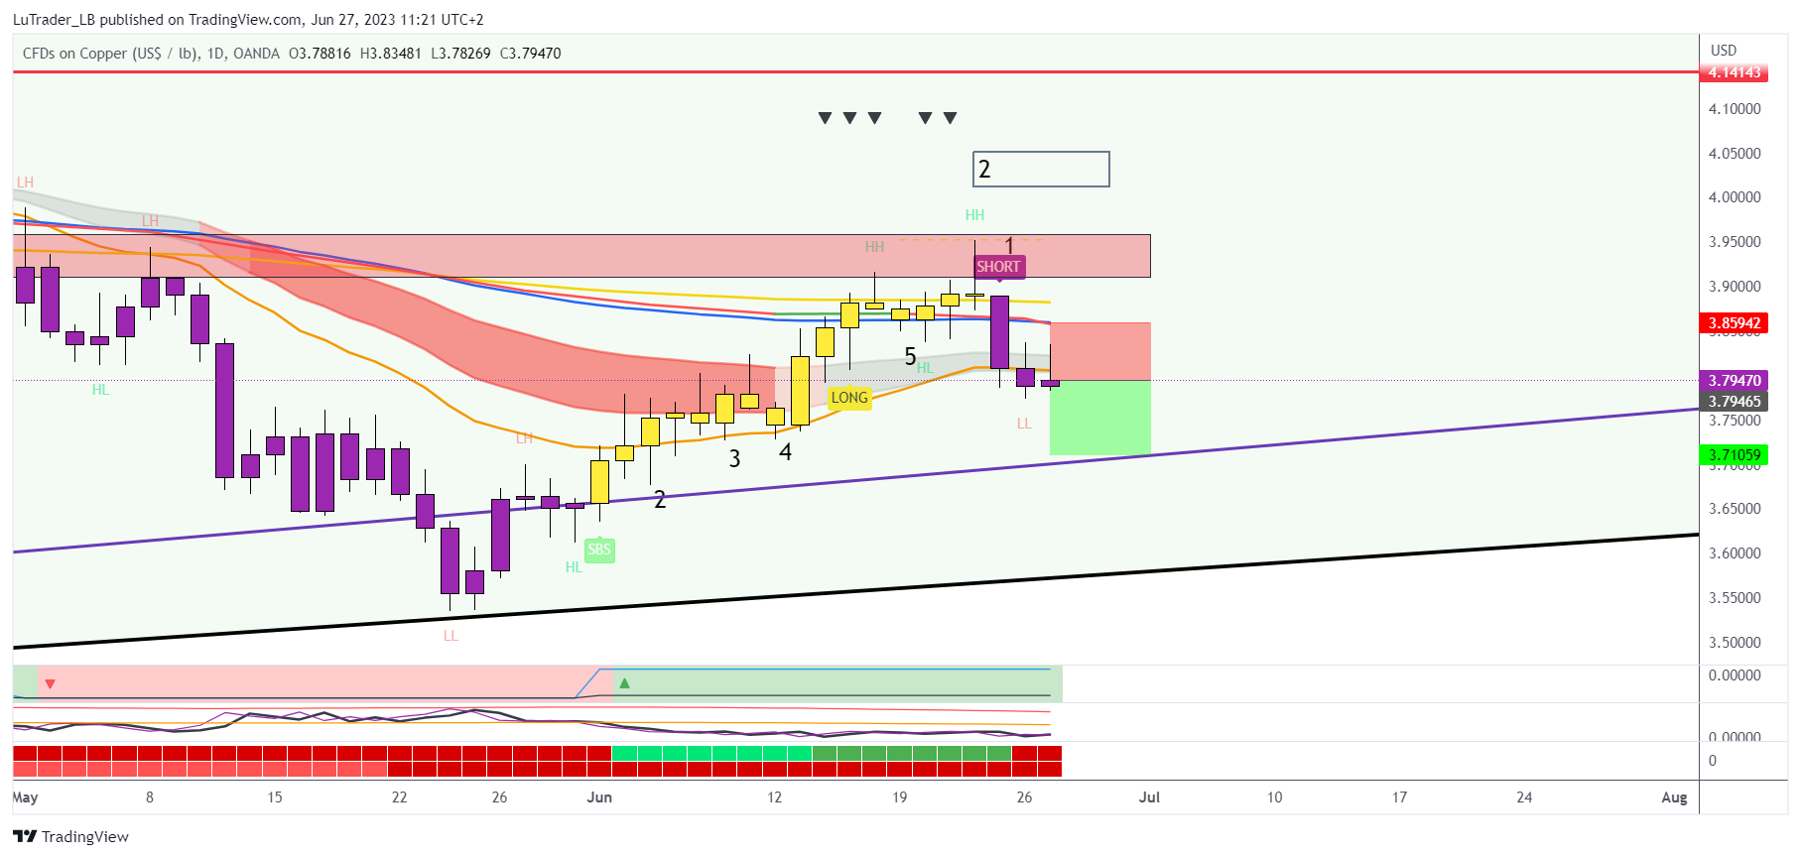Click the 3.65000 price axis value
The image size is (1801, 858).
point(1735,509)
